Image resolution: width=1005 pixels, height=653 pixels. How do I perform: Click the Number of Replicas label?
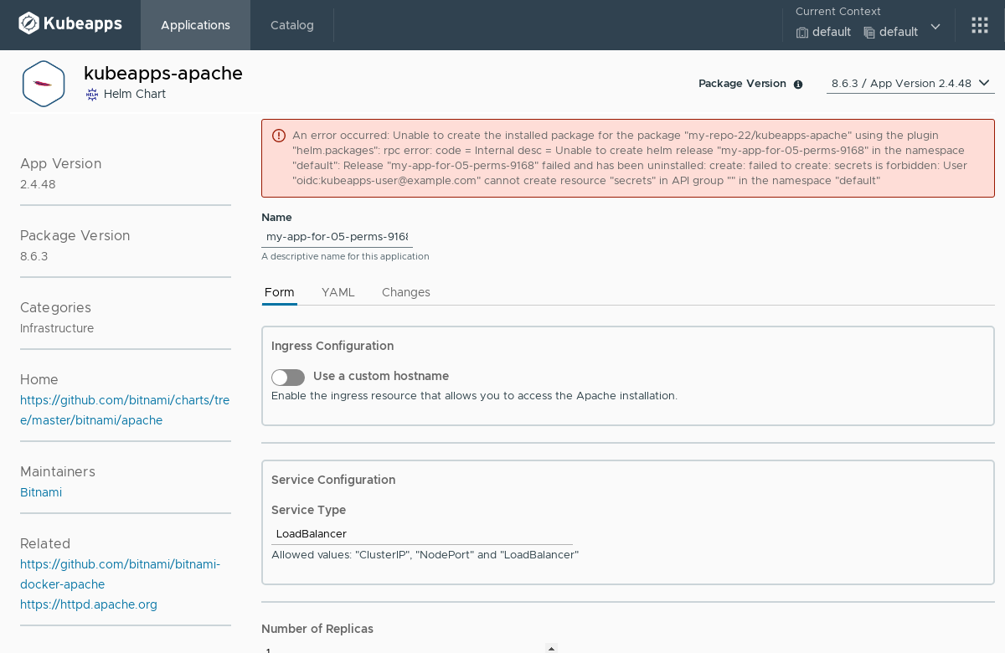(317, 629)
